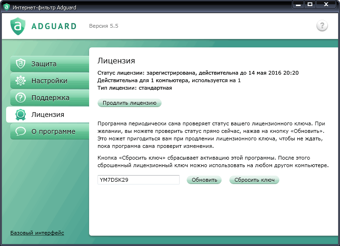340x246 pixels.
Task: Close the Adguard window
Action: 326,4
